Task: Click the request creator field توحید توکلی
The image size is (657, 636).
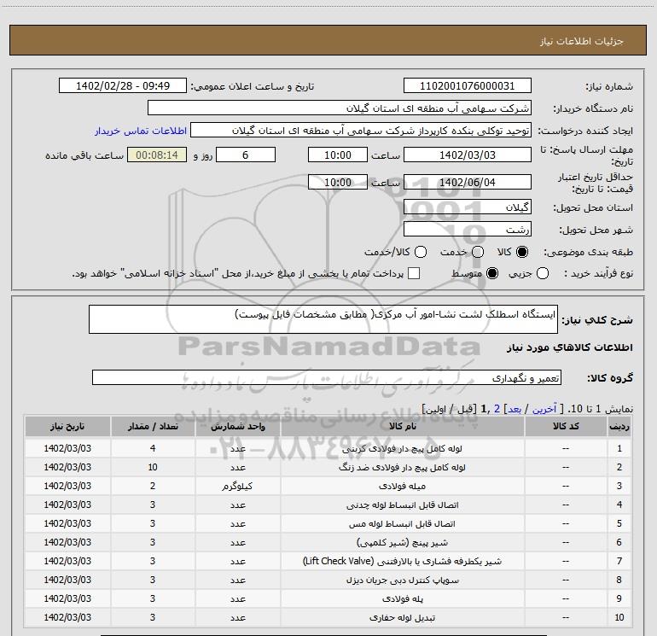Action: (x=361, y=131)
